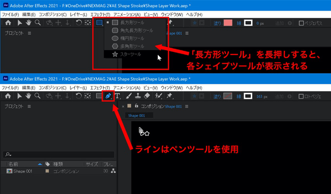This screenshot has height=194, width=331.
Task: Select the Zoom magnifier tool in lower window
Action: coord(38,96)
